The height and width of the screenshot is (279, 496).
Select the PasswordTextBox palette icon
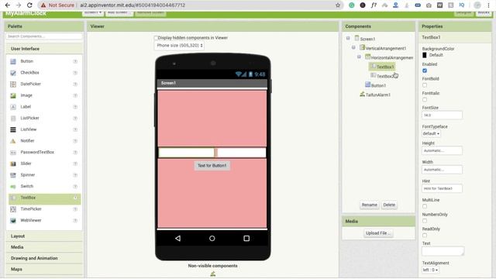coord(13,153)
